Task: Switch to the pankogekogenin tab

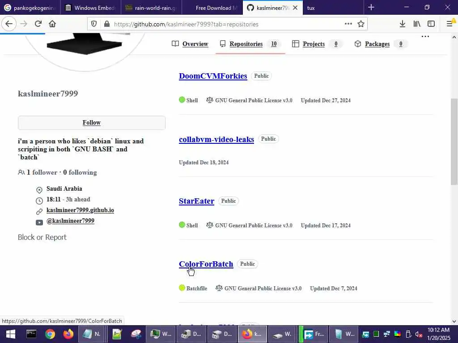Action: [x=30, y=8]
